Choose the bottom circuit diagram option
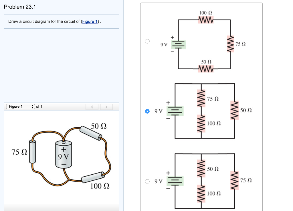The image size is (293, 211). click(x=147, y=181)
